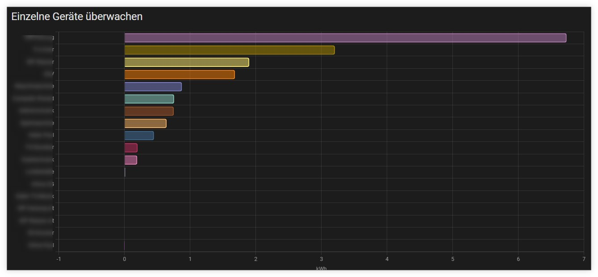Click the blue-violet fifth bar
Viewport: 598px width, 277px height.
pyautogui.click(x=153, y=87)
